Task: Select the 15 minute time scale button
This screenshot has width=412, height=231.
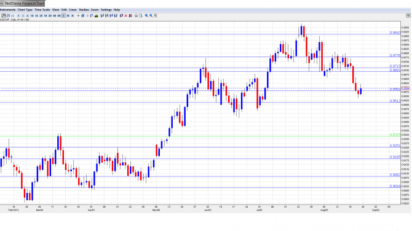Action: click(x=36, y=16)
